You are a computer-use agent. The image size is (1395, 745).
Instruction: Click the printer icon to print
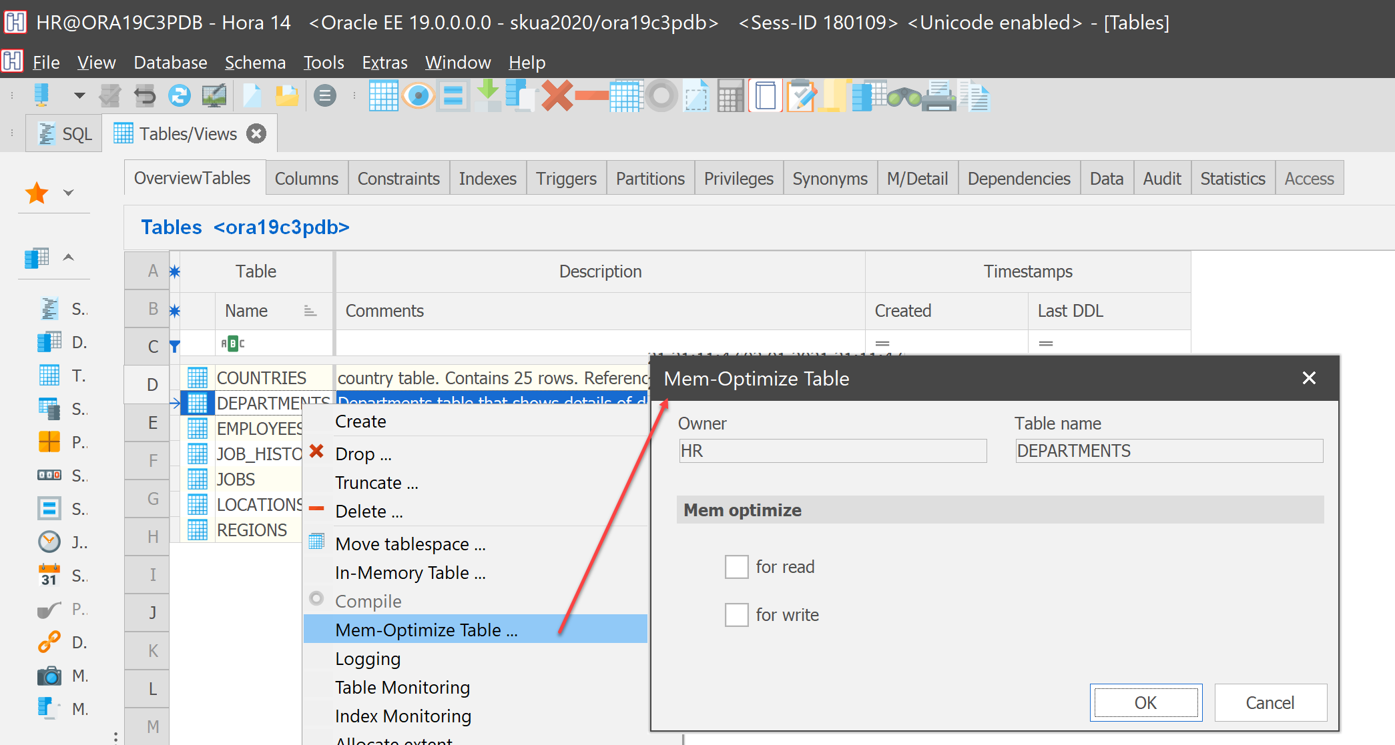click(938, 95)
